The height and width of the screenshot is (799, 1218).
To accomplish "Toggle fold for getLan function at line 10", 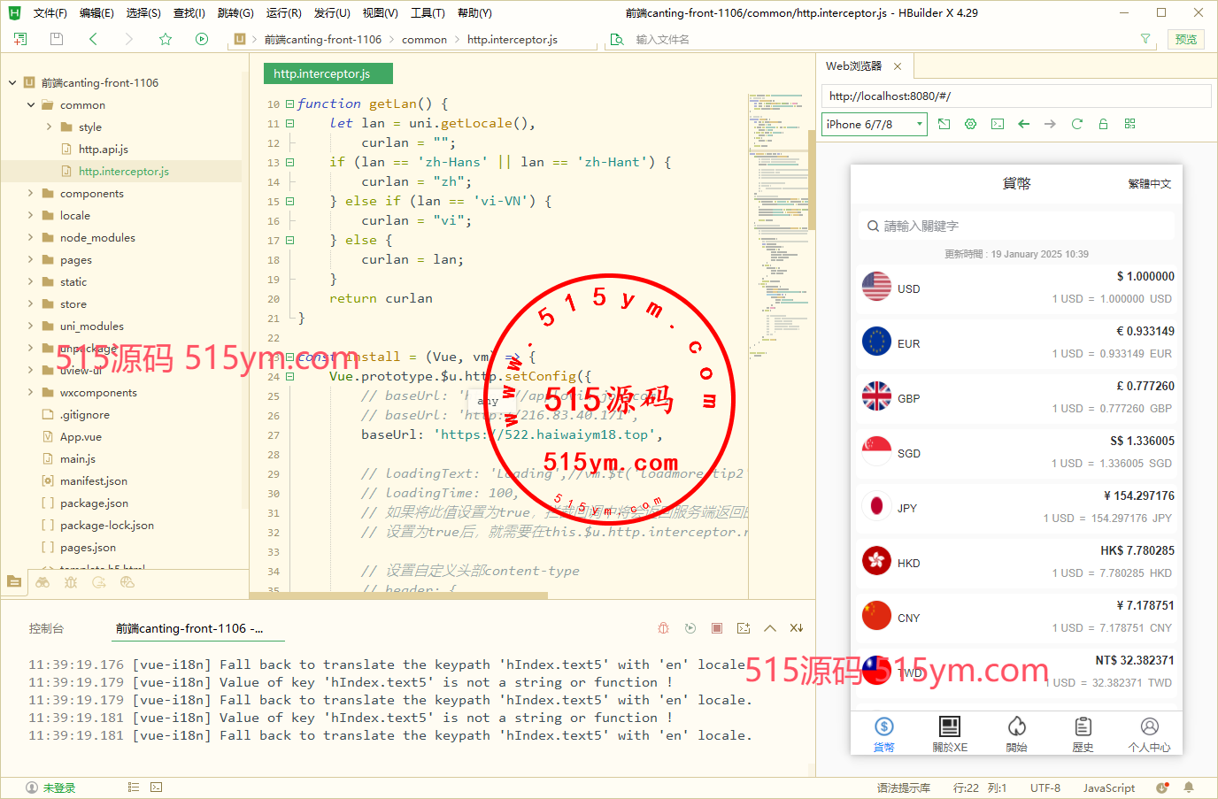I will pos(289,104).
